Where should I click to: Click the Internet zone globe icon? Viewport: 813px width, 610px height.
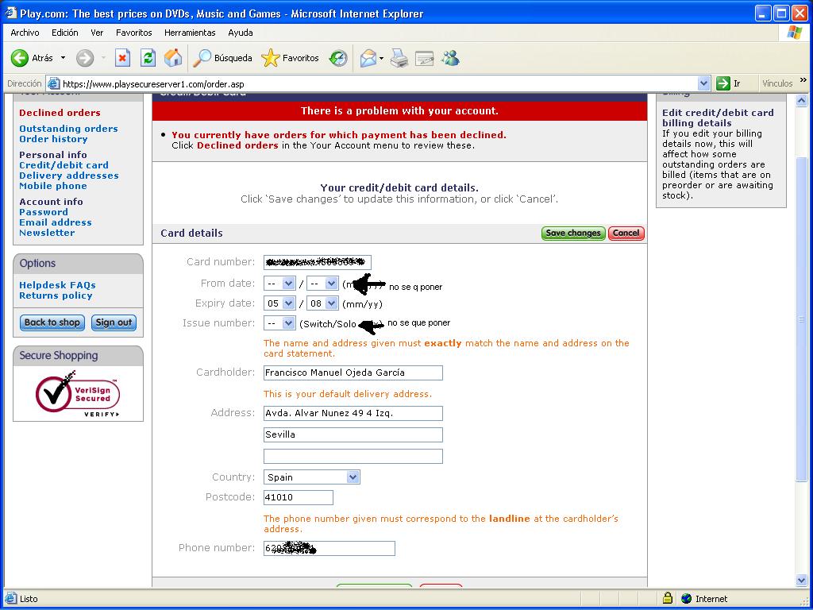click(x=687, y=599)
